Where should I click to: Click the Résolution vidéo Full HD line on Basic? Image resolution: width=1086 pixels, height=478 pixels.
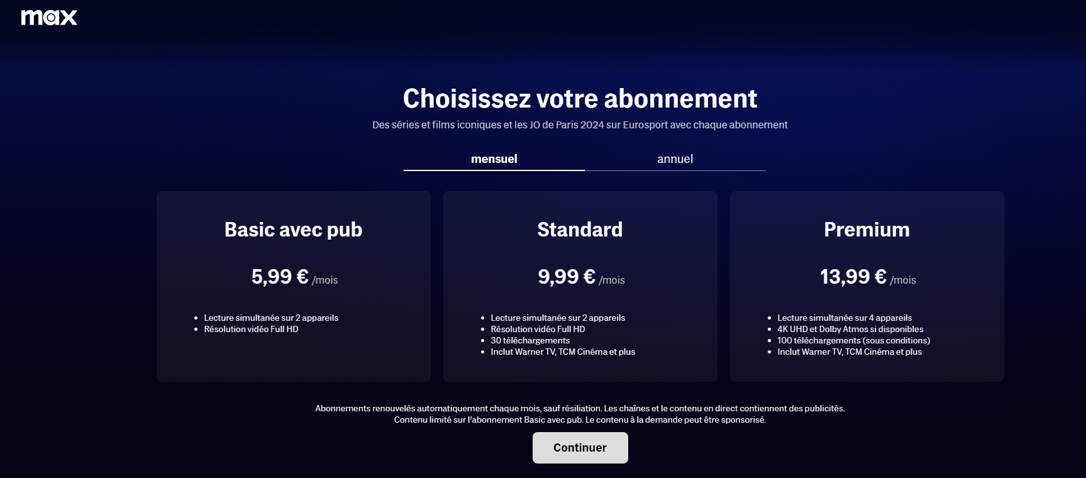tap(250, 329)
